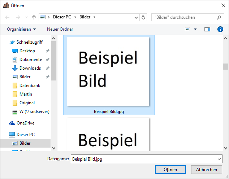Expand the address bar history dropdown
This screenshot has height=179, width=229.
136,17
